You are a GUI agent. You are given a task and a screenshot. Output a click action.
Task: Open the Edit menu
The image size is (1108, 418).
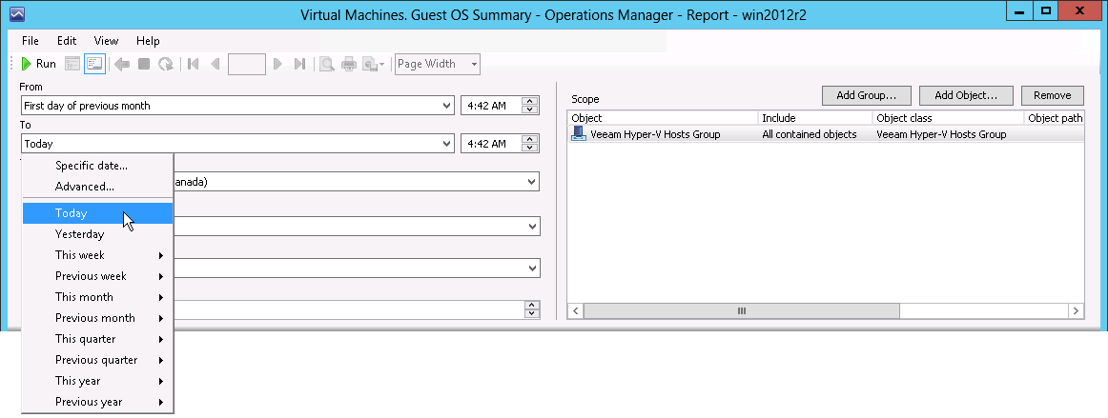(x=67, y=41)
